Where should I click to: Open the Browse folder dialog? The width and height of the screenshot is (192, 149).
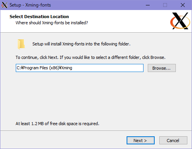(x=162, y=68)
